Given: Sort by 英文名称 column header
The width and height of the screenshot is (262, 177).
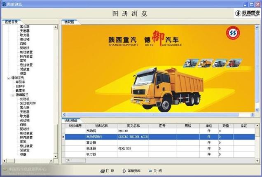Looking at the screenshot, I should (133, 126).
